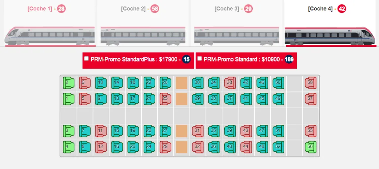
Task: Enable the PRM-Promo StandardPlus checkbox
Action: (87, 59)
